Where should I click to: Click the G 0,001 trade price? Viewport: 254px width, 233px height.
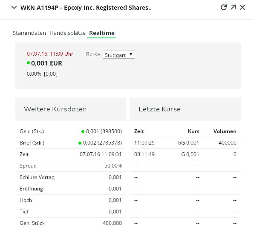(190, 154)
